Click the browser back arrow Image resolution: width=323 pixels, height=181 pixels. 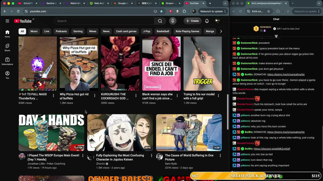pyautogui.click(x=5, y=11)
